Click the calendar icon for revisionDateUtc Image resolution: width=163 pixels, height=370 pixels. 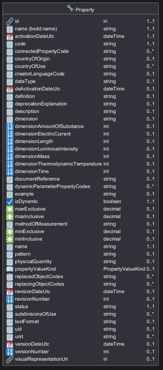click(x=10, y=292)
